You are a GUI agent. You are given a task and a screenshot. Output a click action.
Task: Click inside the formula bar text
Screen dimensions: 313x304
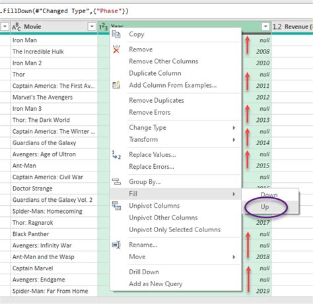click(x=64, y=11)
